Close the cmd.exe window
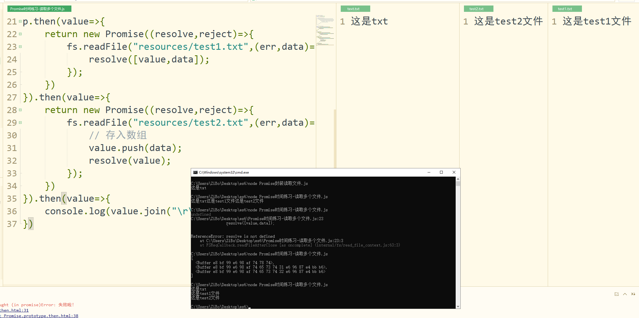 [x=454, y=172]
